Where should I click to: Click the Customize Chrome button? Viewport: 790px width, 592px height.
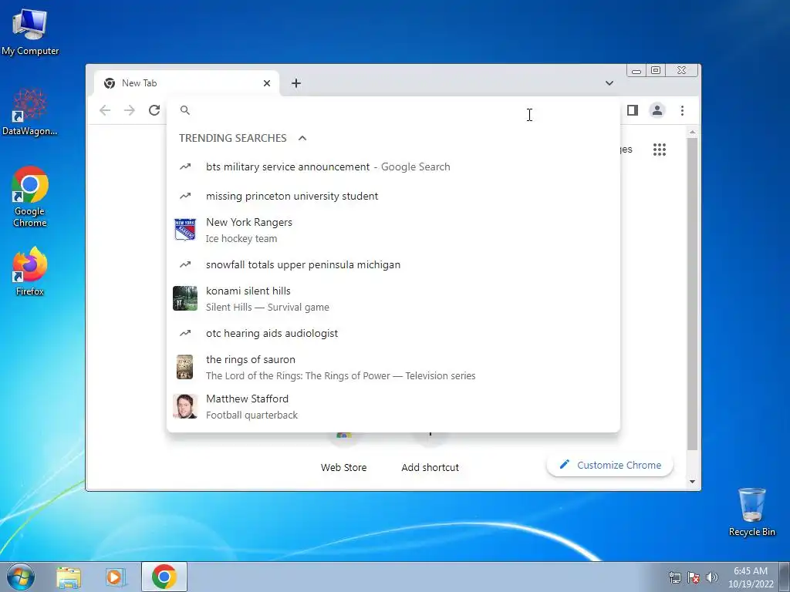[609, 465]
